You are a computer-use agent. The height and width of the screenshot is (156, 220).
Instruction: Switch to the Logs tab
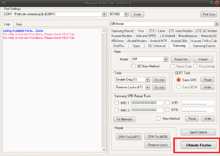(7, 24)
